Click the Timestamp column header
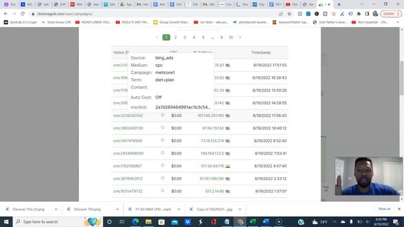This screenshot has width=404, height=227. point(261,52)
